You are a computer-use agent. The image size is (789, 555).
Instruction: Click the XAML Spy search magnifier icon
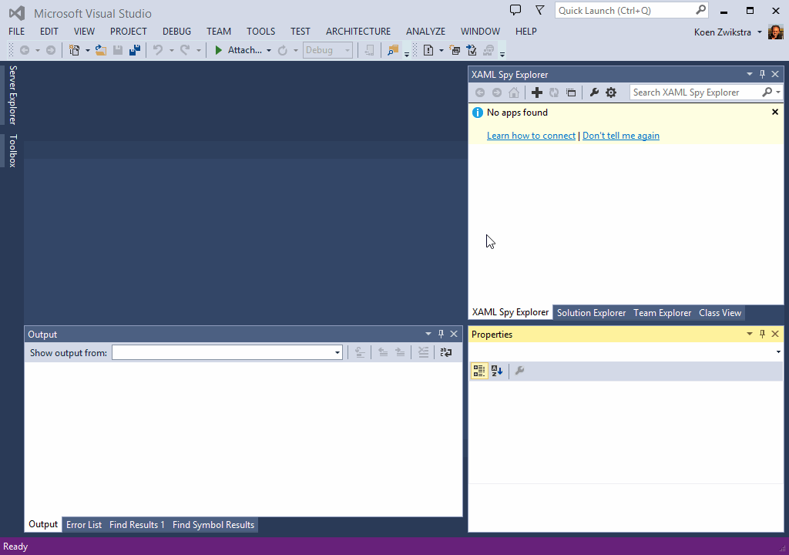click(767, 92)
